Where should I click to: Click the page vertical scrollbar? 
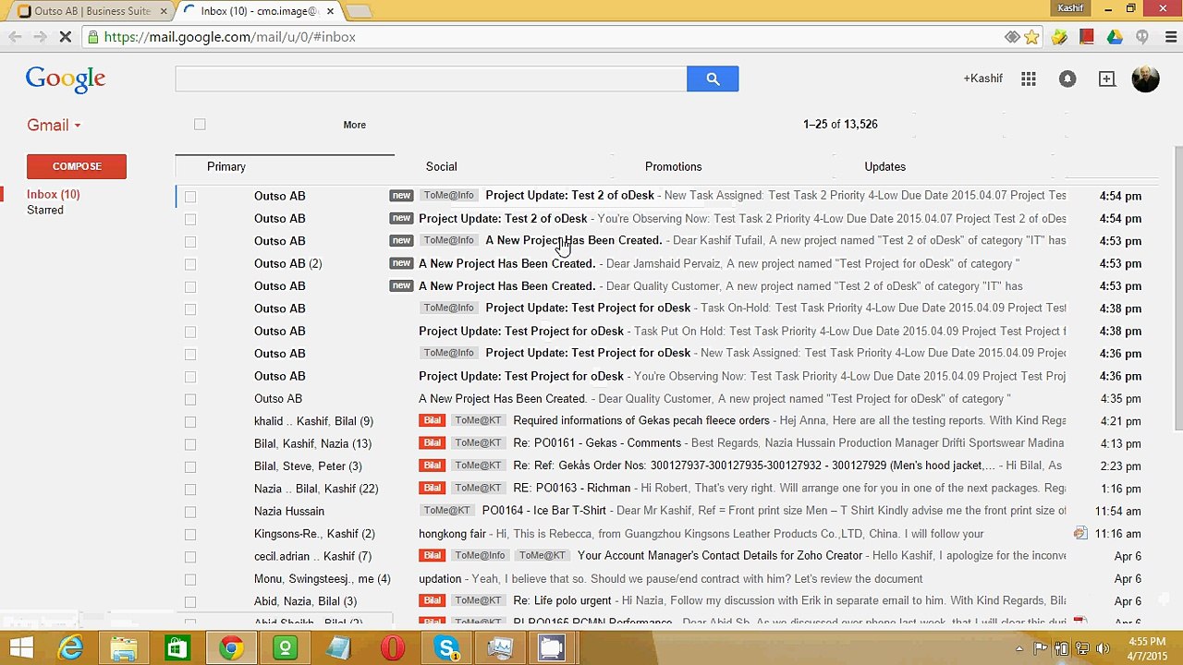click(1178, 286)
